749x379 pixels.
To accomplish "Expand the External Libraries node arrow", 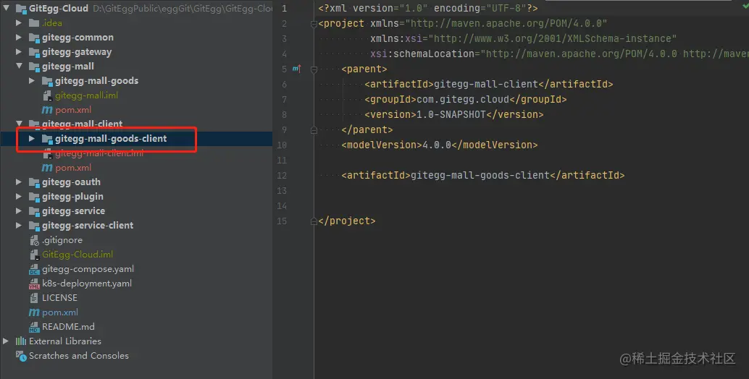I will (x=6, y=341).
